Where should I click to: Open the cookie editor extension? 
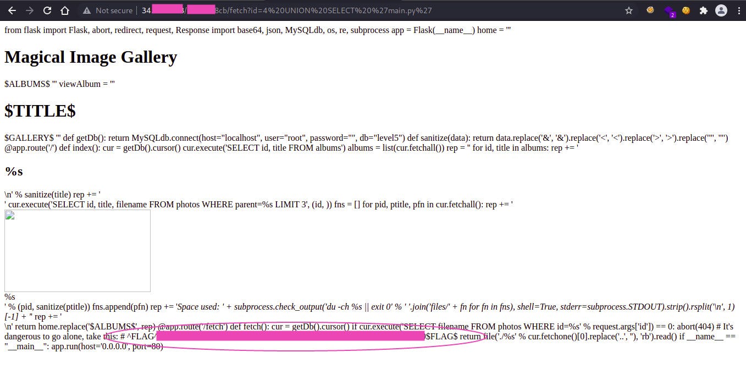[x=686, y=10]
